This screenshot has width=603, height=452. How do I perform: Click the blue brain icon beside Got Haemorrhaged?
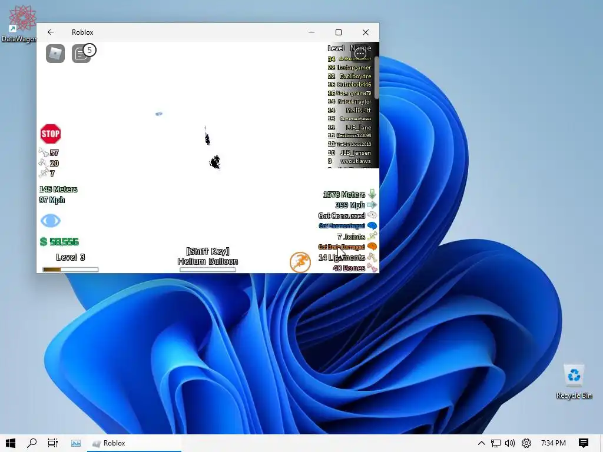pos(372,225)
